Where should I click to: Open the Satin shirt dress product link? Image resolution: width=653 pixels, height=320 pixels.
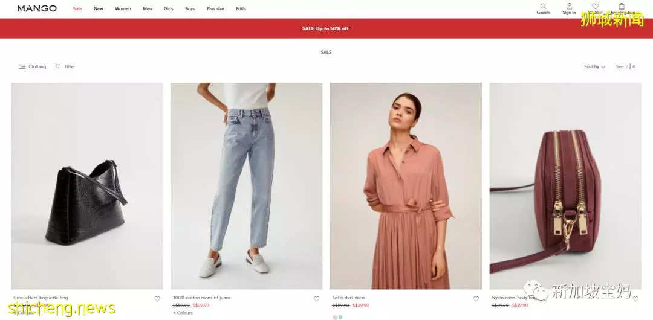(349, 298)
